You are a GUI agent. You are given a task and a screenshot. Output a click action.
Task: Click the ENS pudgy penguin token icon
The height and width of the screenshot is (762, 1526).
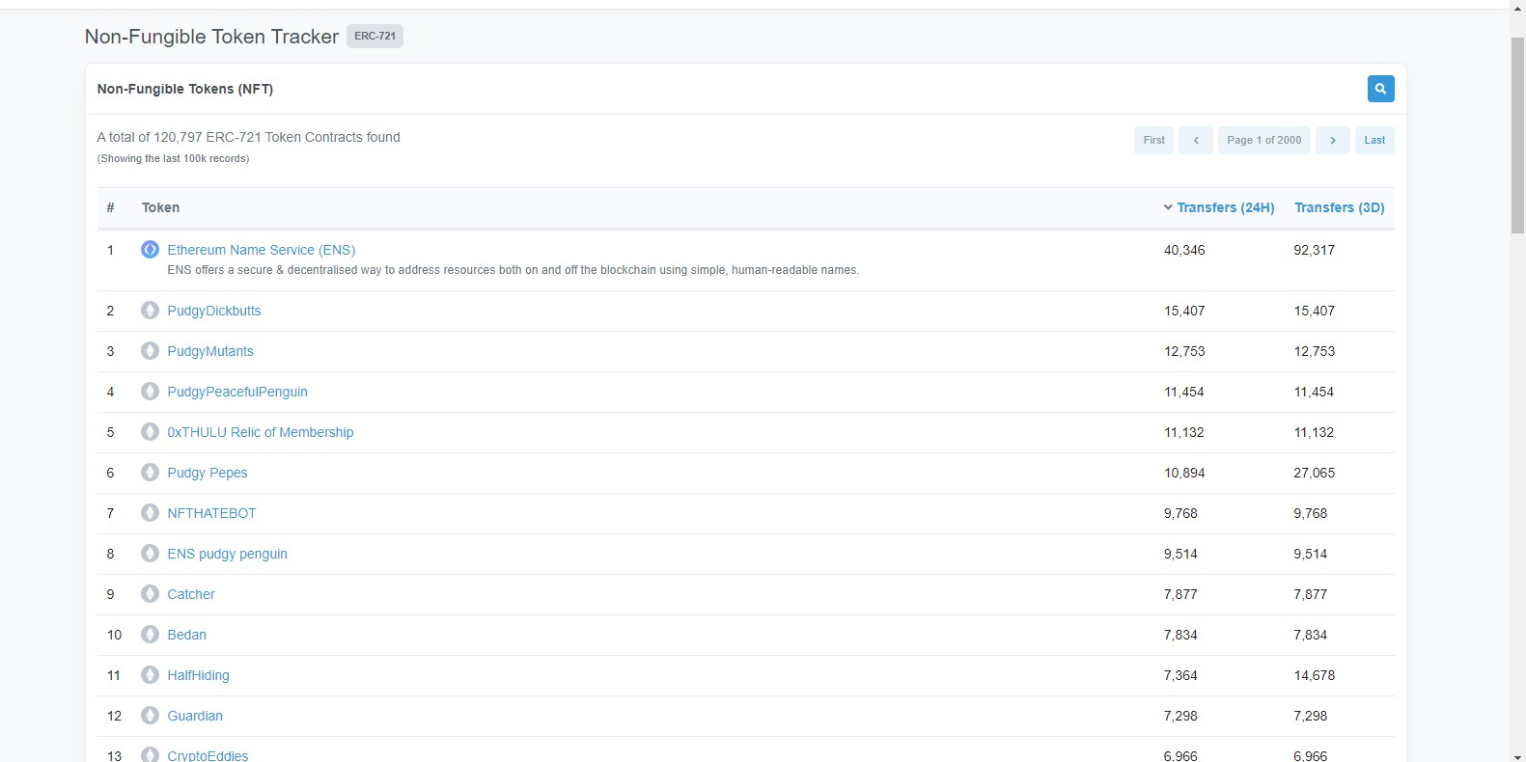coord(150,554)
